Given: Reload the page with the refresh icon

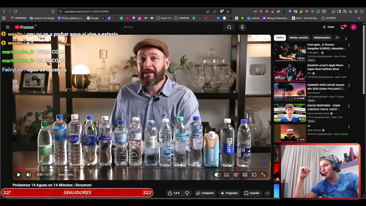Looking at the screenshot, I should pos(15,11).
